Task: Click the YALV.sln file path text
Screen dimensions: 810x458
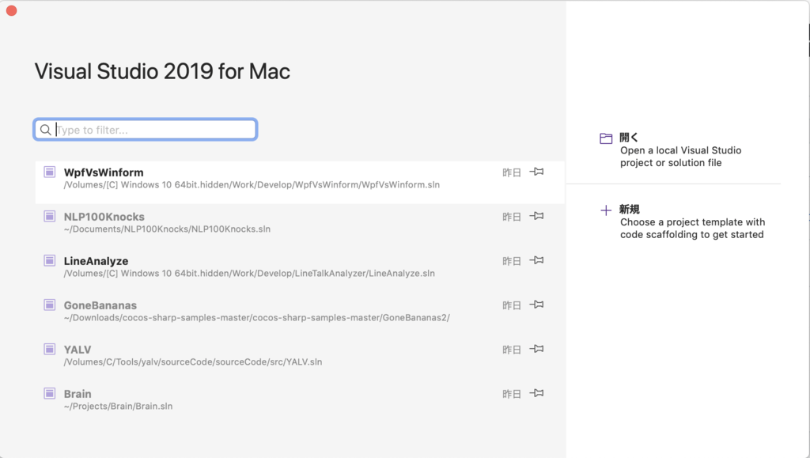Action: pyautogui.click(x=193, y=362)
